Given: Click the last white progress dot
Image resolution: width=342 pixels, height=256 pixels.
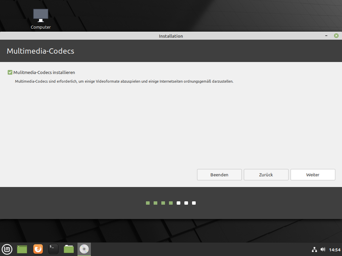Looking at the screenshot, I should [x=194, y=203].
